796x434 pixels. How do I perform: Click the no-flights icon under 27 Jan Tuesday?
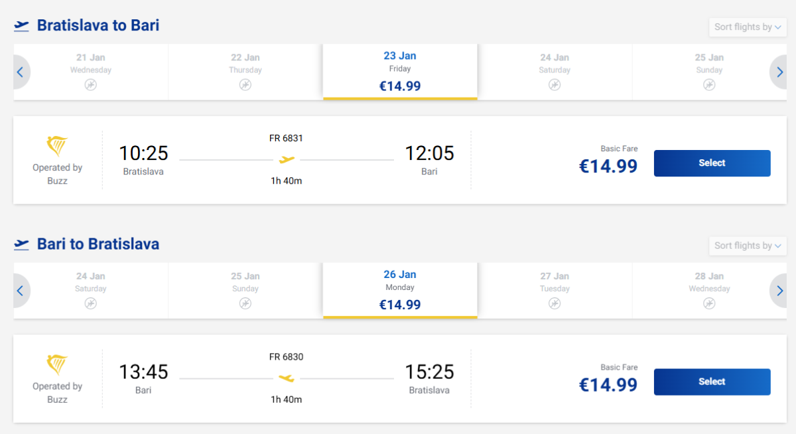555,303
